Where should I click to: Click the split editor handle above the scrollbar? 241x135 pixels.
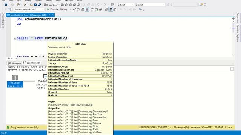tap(233, 18)
